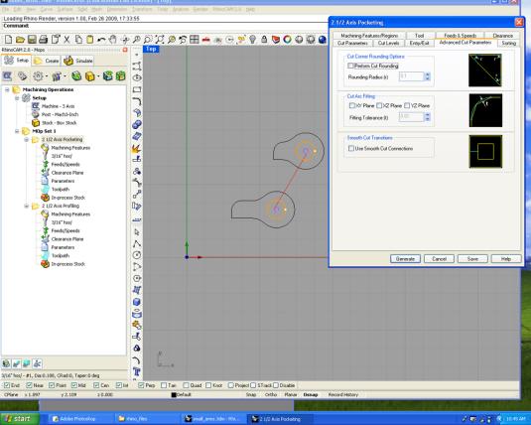Viewport: 531px width, 425px height.
Task: Enable XY Plane arc fitting checkbox
Action: coord(352,105)
